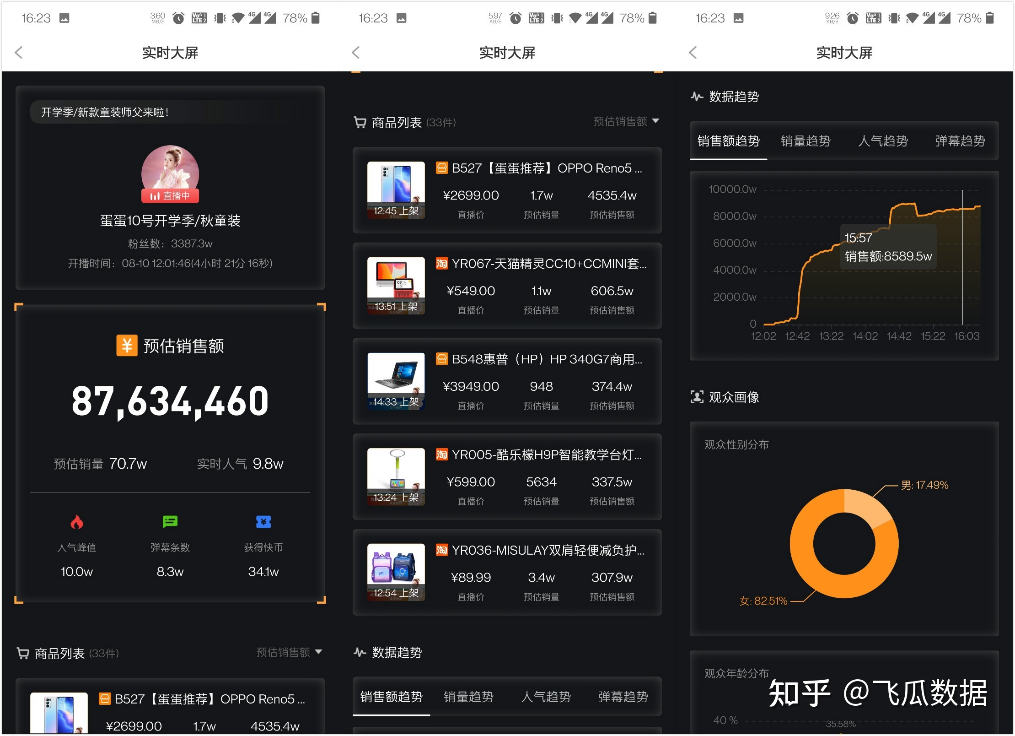Tap the vibrate mode icon on left screen status bar
The image size is (1015, 736).
click(x=220, y=18)
